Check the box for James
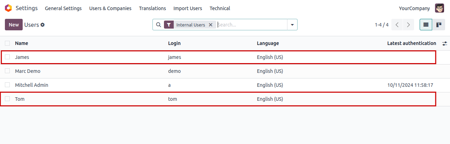 click(7, 57)
